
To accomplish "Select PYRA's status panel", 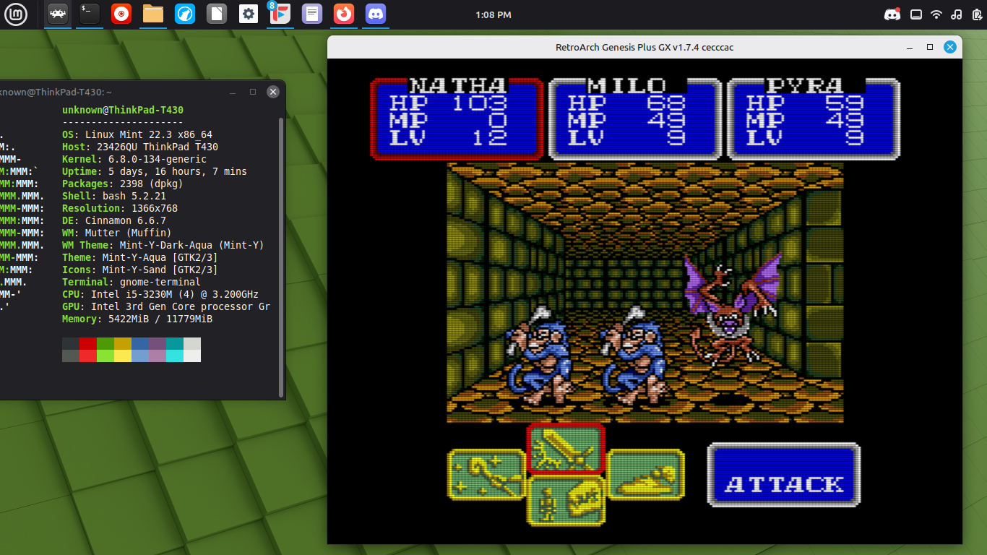I will pyautogui.click(x=814, y=118).
